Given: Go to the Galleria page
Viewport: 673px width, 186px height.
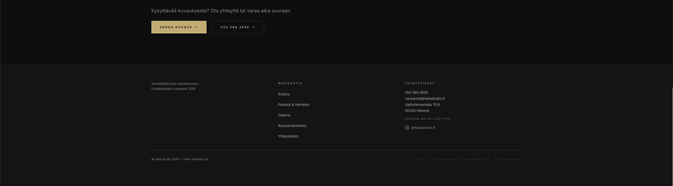Looking at the screenshot, I should [284, 115].
